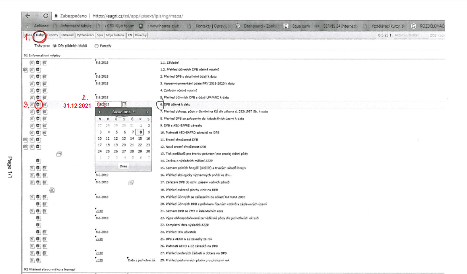Open the Červen 2018 month dropdown in calendar
Viewport: 467px width, 274px height.
tap(123, 112)
